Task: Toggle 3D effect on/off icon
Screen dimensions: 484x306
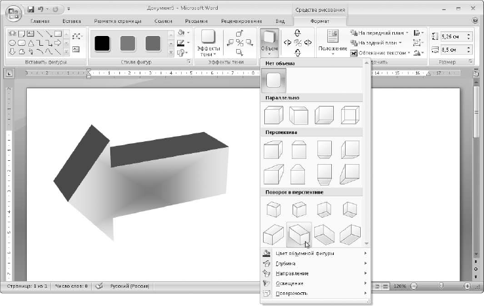Action: point(298,42)
